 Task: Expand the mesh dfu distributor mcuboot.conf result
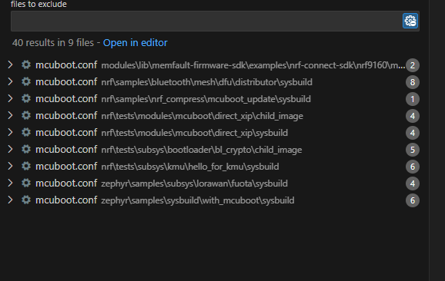(10, 82)
